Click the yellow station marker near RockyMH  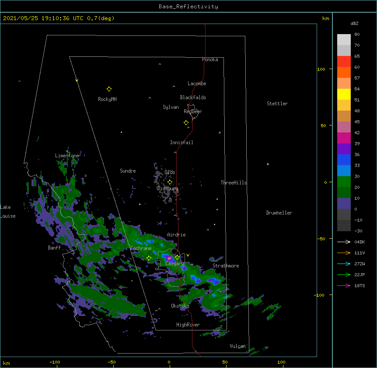[109, 89]
